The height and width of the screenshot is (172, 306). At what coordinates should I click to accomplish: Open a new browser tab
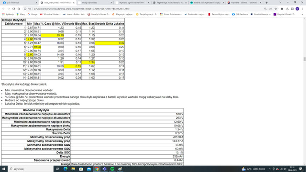point(267,3)
